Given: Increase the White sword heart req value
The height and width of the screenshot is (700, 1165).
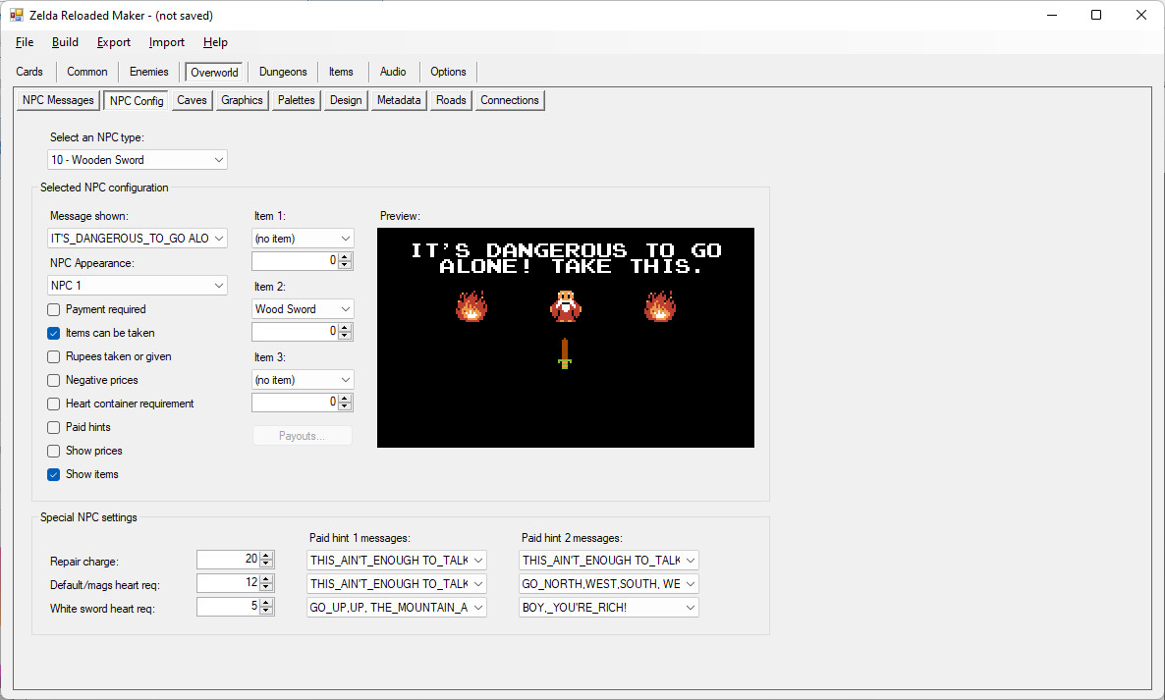Looking at the screenshot, I should coord(267,603).
